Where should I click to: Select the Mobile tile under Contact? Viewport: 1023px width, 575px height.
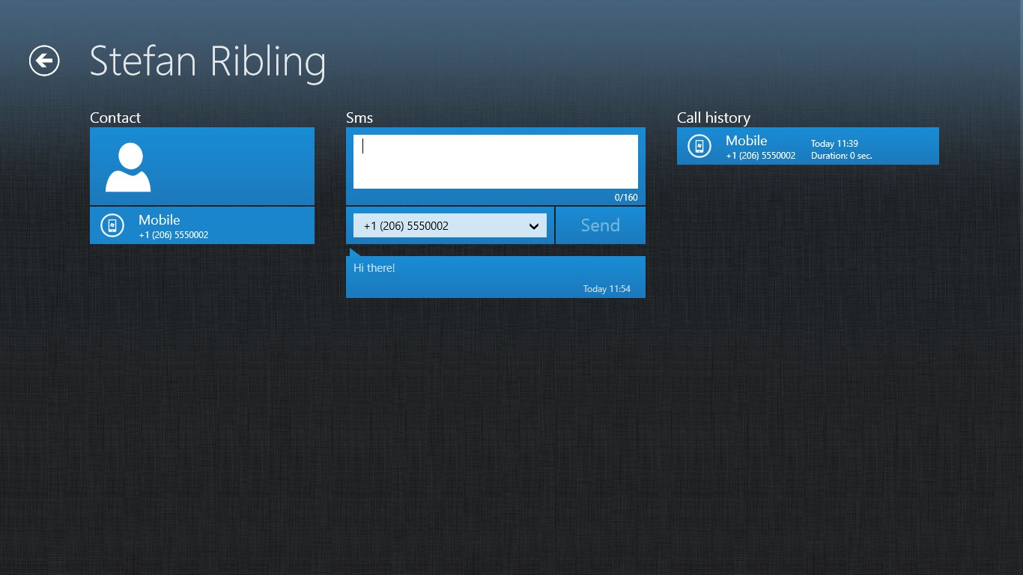point(201,225)
